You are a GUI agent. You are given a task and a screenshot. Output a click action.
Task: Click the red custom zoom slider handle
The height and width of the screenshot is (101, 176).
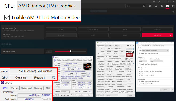coord(71,51)
